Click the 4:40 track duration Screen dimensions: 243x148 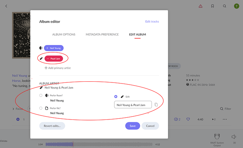pyautogui.click(x=200, y=119)
